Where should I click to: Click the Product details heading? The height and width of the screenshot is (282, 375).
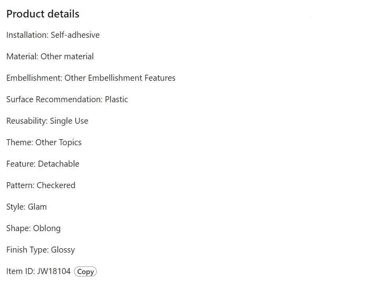[43, 14]
